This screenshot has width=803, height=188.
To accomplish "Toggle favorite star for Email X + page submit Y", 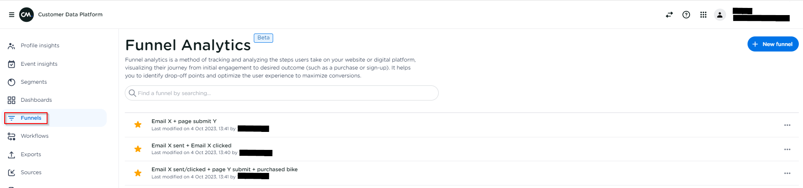I will click(138, 124).
